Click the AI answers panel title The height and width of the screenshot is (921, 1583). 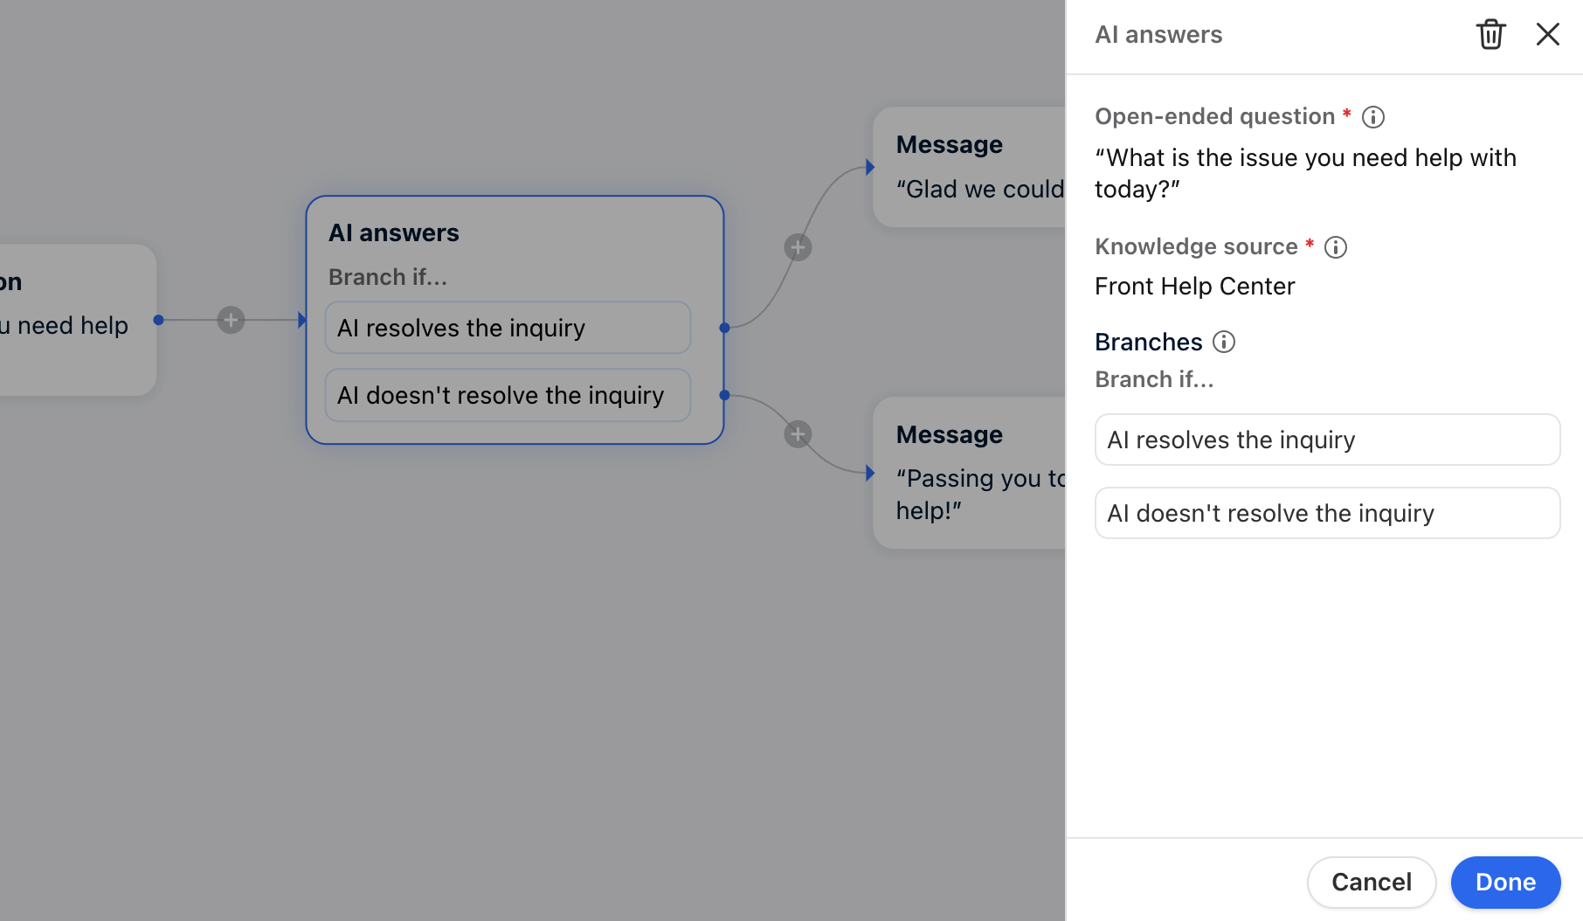pyautogui.click(x=1158, y=35)
